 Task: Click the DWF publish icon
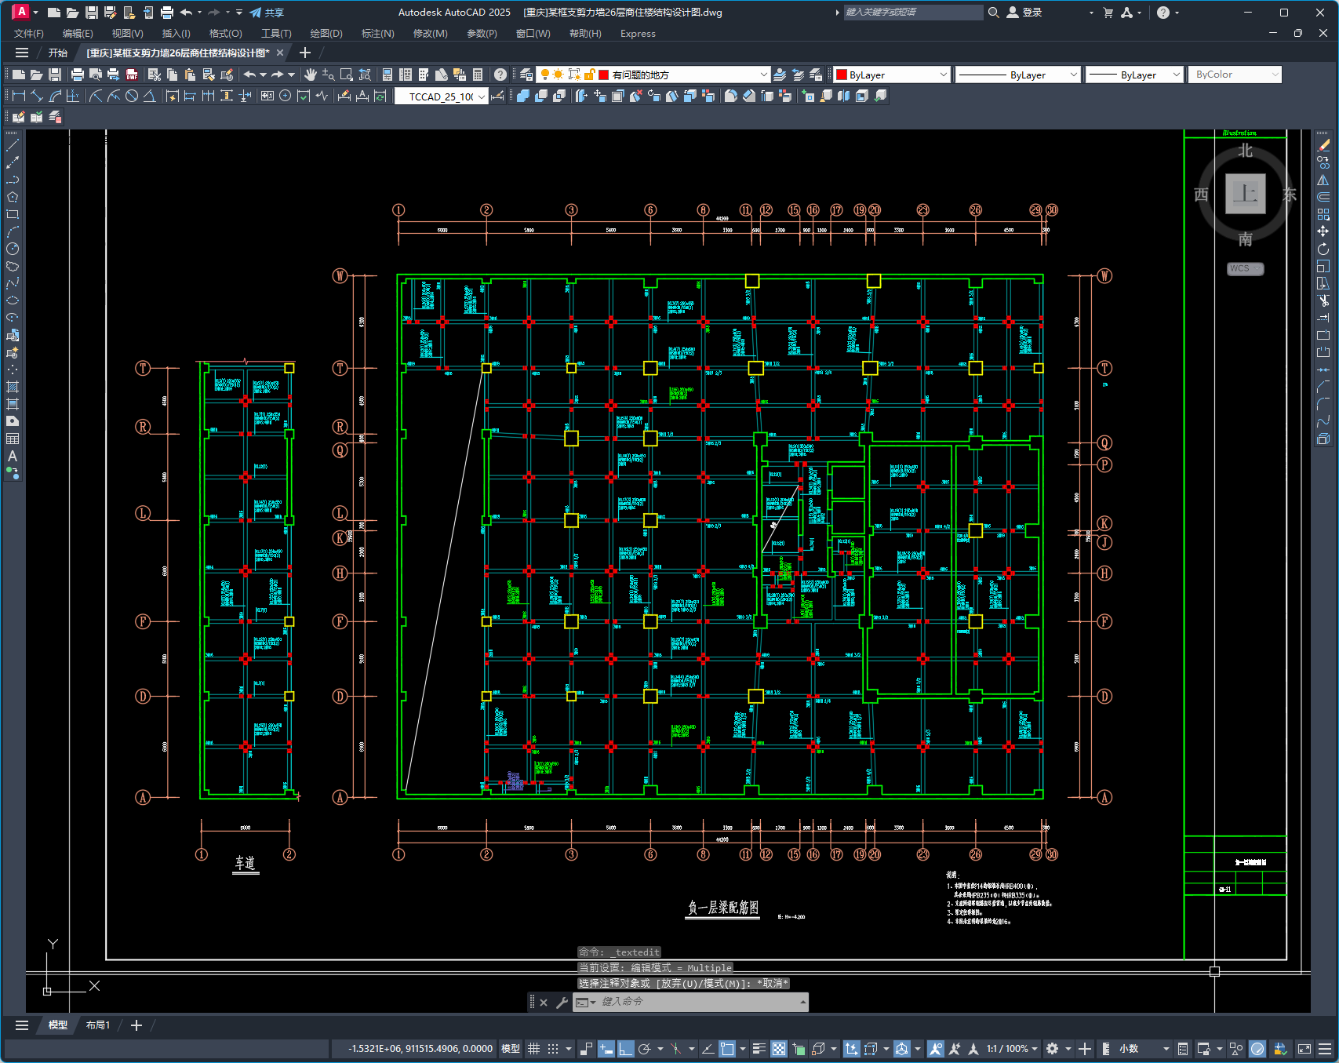pyautogui.click(x=132, y=75)
